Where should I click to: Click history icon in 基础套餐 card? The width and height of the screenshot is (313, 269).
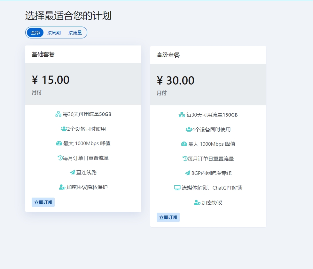coord(60,158)
